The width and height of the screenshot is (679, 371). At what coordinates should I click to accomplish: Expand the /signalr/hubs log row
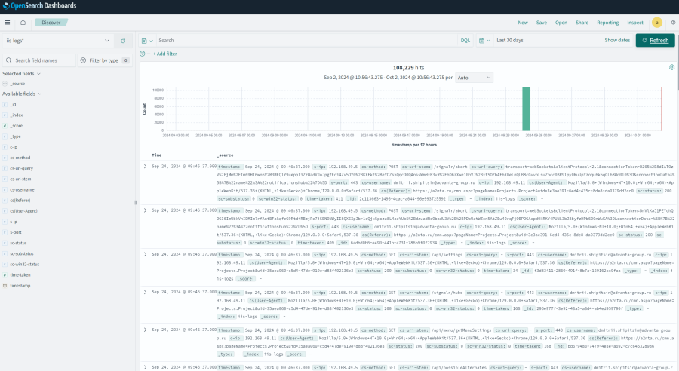click(x=145, y=293)
